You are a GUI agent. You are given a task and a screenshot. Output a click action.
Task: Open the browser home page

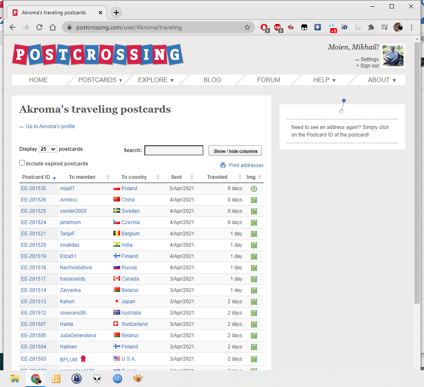pyautogui.click(x=53, y=27)
